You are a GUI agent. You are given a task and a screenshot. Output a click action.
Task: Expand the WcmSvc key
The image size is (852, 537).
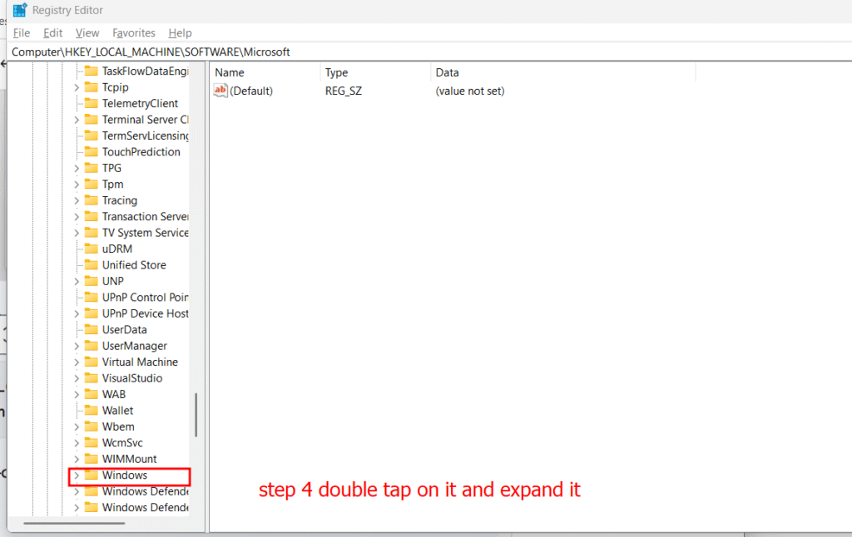click(x=77, y=442)
